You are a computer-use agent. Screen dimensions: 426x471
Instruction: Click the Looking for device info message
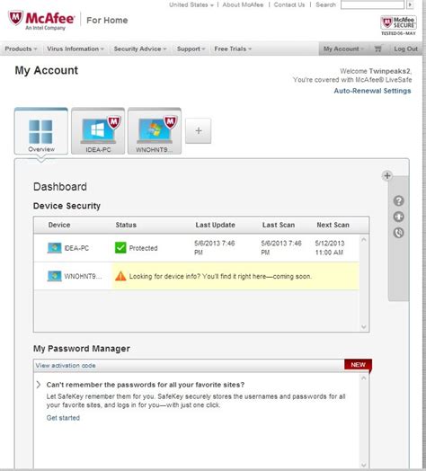(x=220, y=276)
